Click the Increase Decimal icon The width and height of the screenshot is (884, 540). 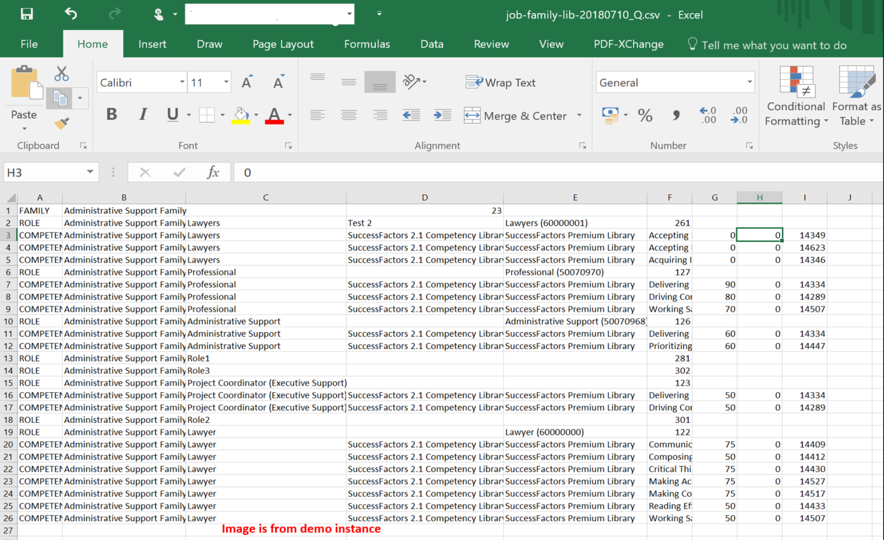point(708,116)
